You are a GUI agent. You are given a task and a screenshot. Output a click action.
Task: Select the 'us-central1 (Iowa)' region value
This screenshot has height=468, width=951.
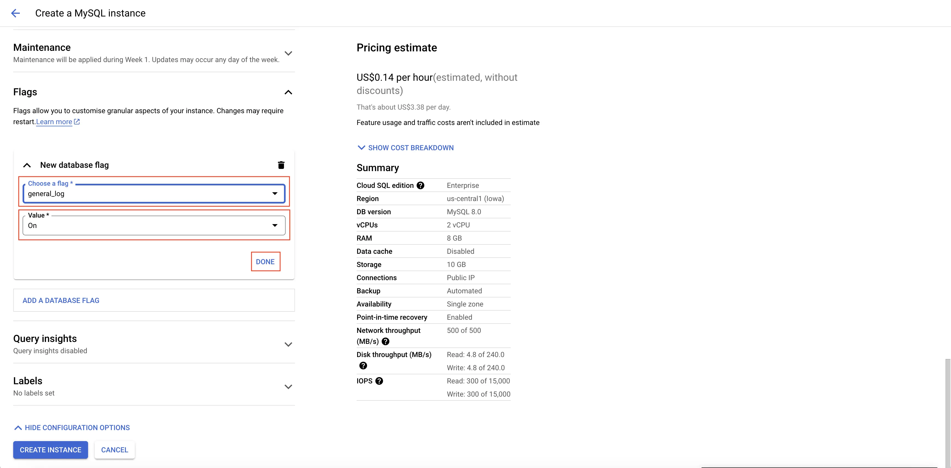475,199
